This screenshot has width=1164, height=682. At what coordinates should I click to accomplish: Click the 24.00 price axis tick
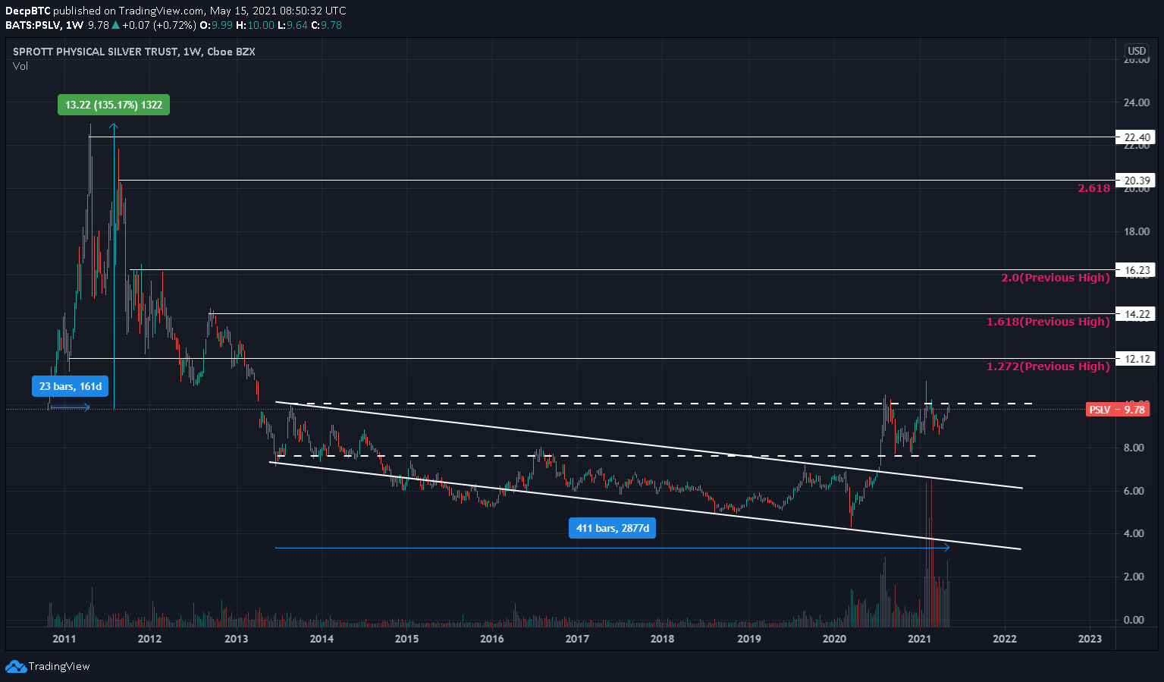(1136, 102)
